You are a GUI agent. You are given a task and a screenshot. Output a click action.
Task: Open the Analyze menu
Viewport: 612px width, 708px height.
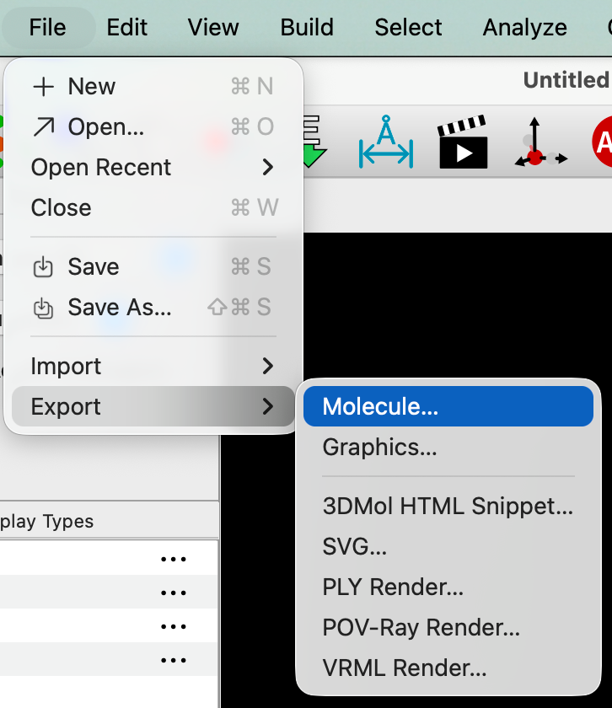[524, 28]
